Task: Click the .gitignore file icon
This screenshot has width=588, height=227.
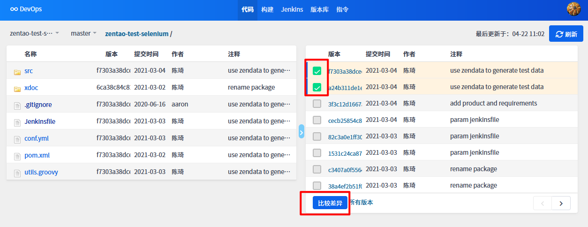Action: coord(17,106)
